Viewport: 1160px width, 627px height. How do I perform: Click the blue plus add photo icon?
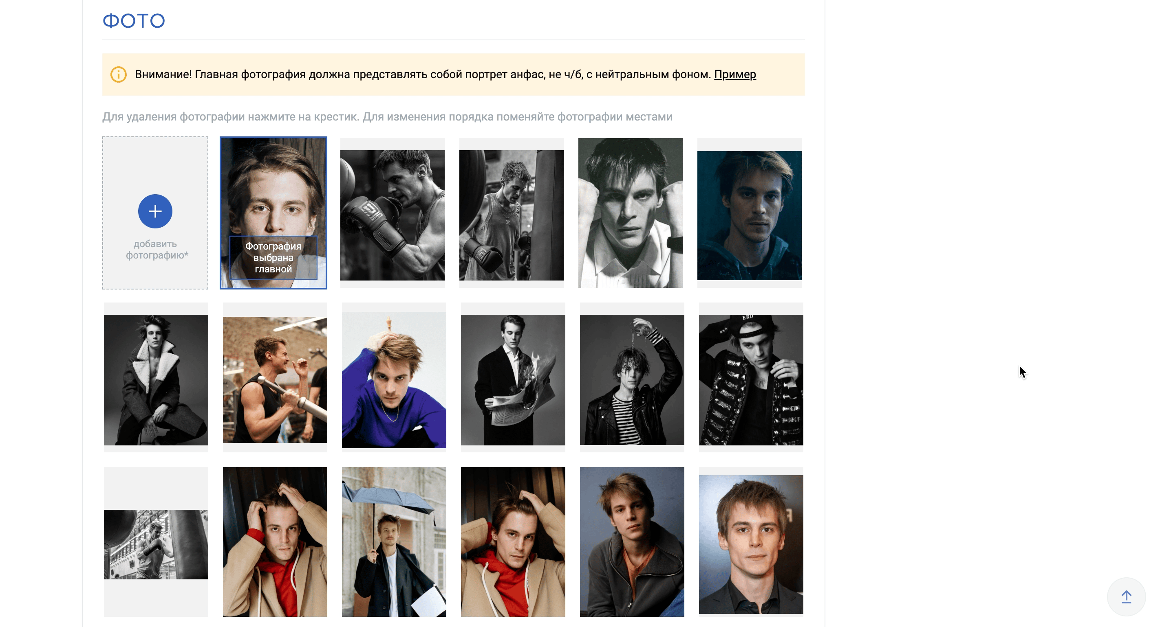click(x=155, y=211)
